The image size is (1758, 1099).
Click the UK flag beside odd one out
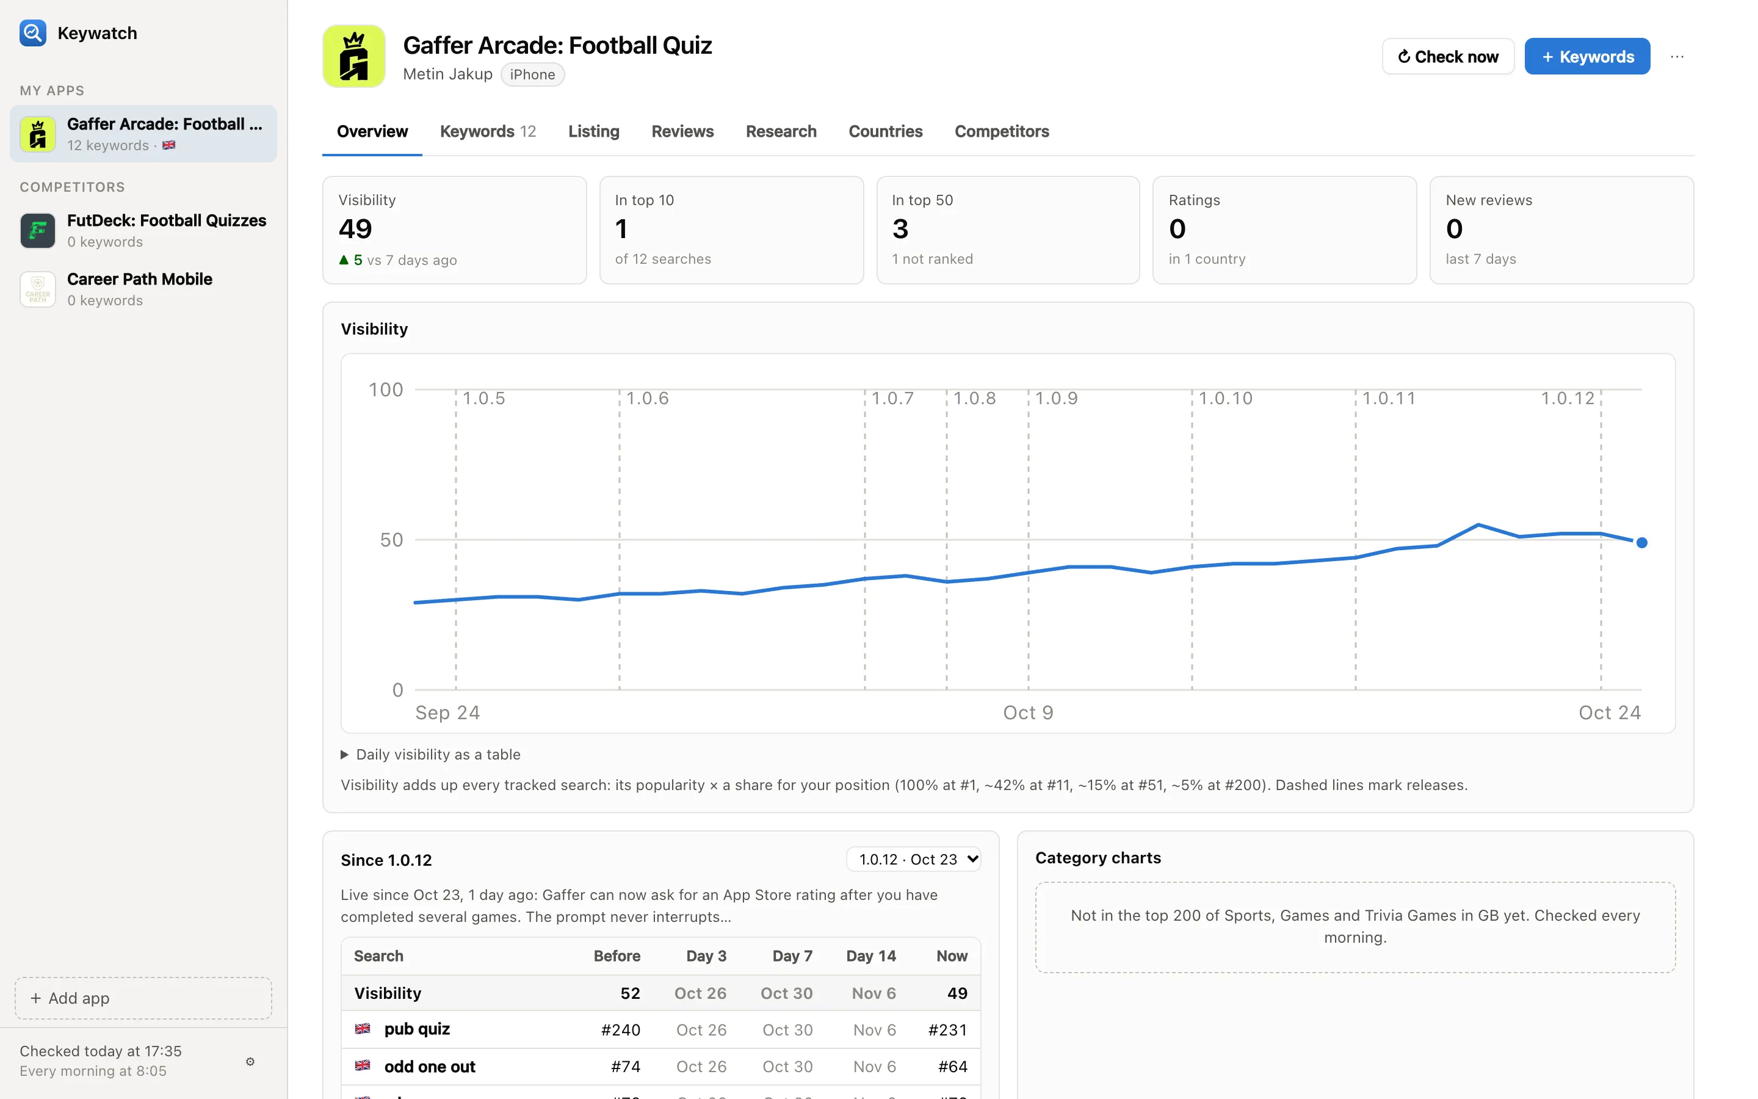(x=363, y=1065)
